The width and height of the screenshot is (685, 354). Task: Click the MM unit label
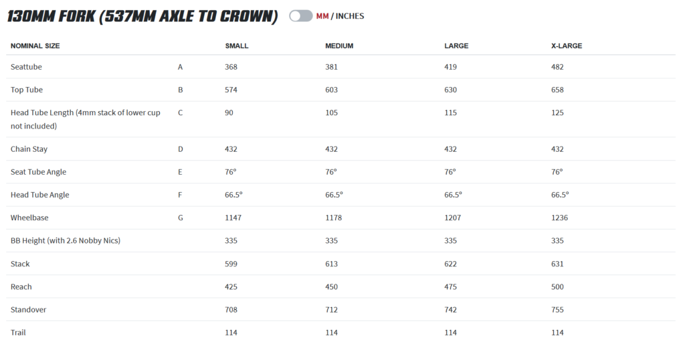tap(322, 16)
